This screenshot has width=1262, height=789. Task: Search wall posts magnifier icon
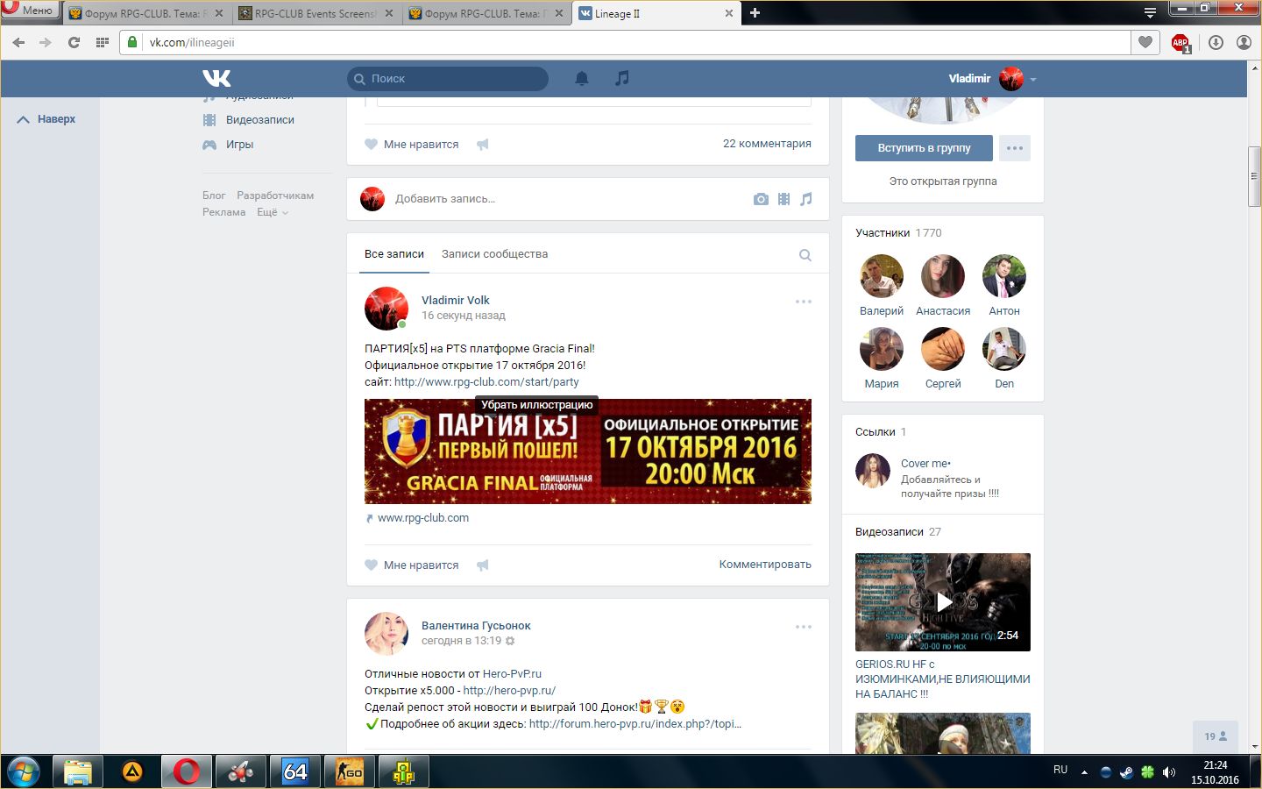[805, 255]
